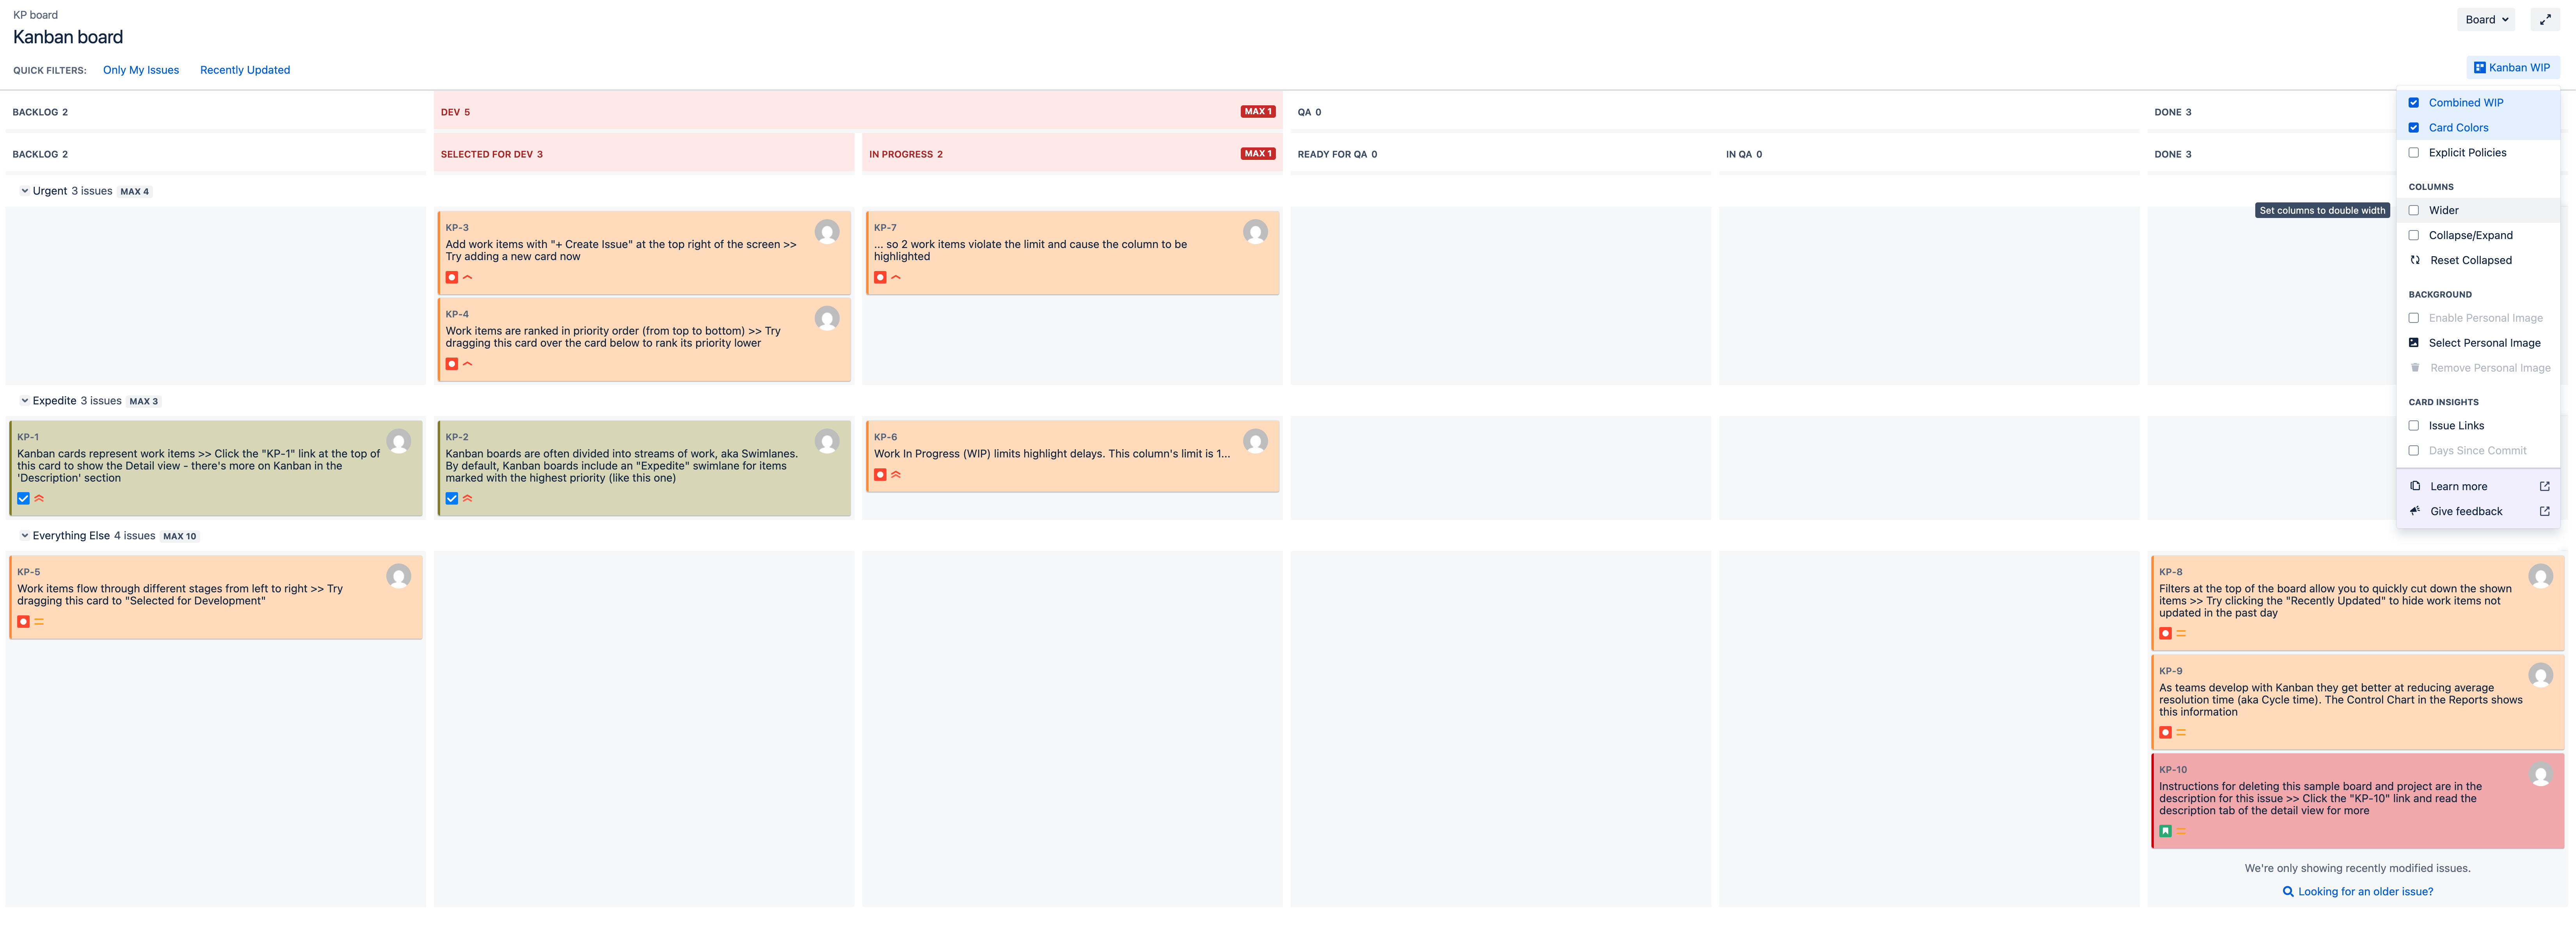Click assignee avatar on KP-8 card
Screen dimensions: 2576x932
[x=2540, y=576]
